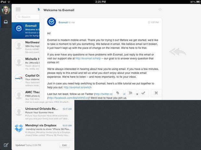Click the 2:25 PM clock in status bar
The height and width of the screenshot is (150, 201).
coord(100,2)
